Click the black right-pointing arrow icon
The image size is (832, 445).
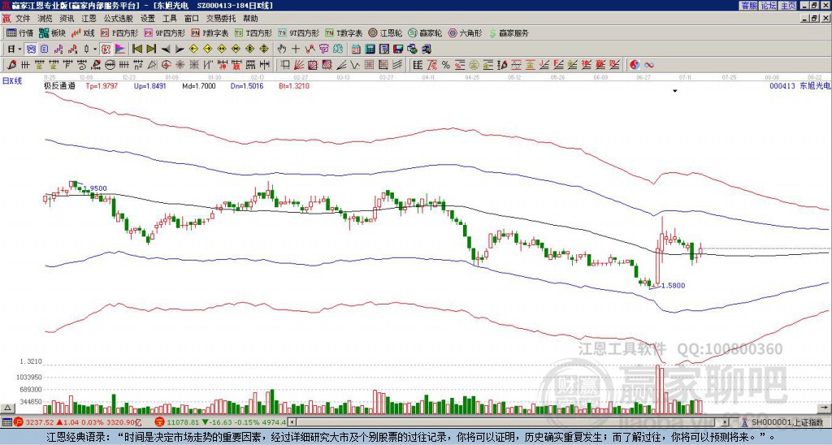pos(180,50)
